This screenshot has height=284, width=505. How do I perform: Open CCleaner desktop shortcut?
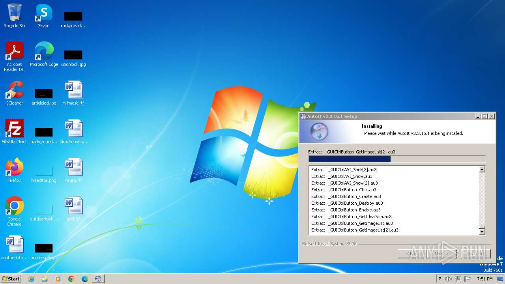point(14,93)
